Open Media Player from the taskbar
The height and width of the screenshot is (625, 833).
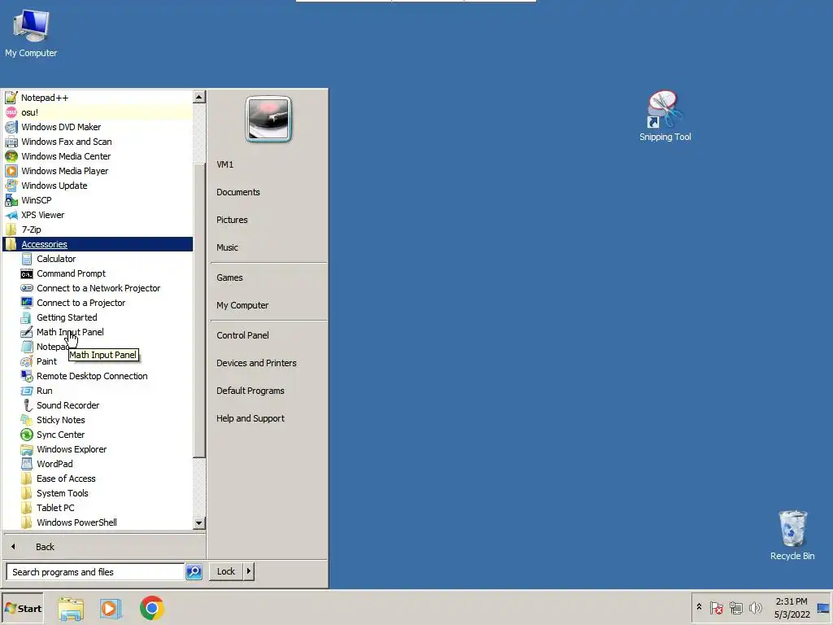[111, 609]
